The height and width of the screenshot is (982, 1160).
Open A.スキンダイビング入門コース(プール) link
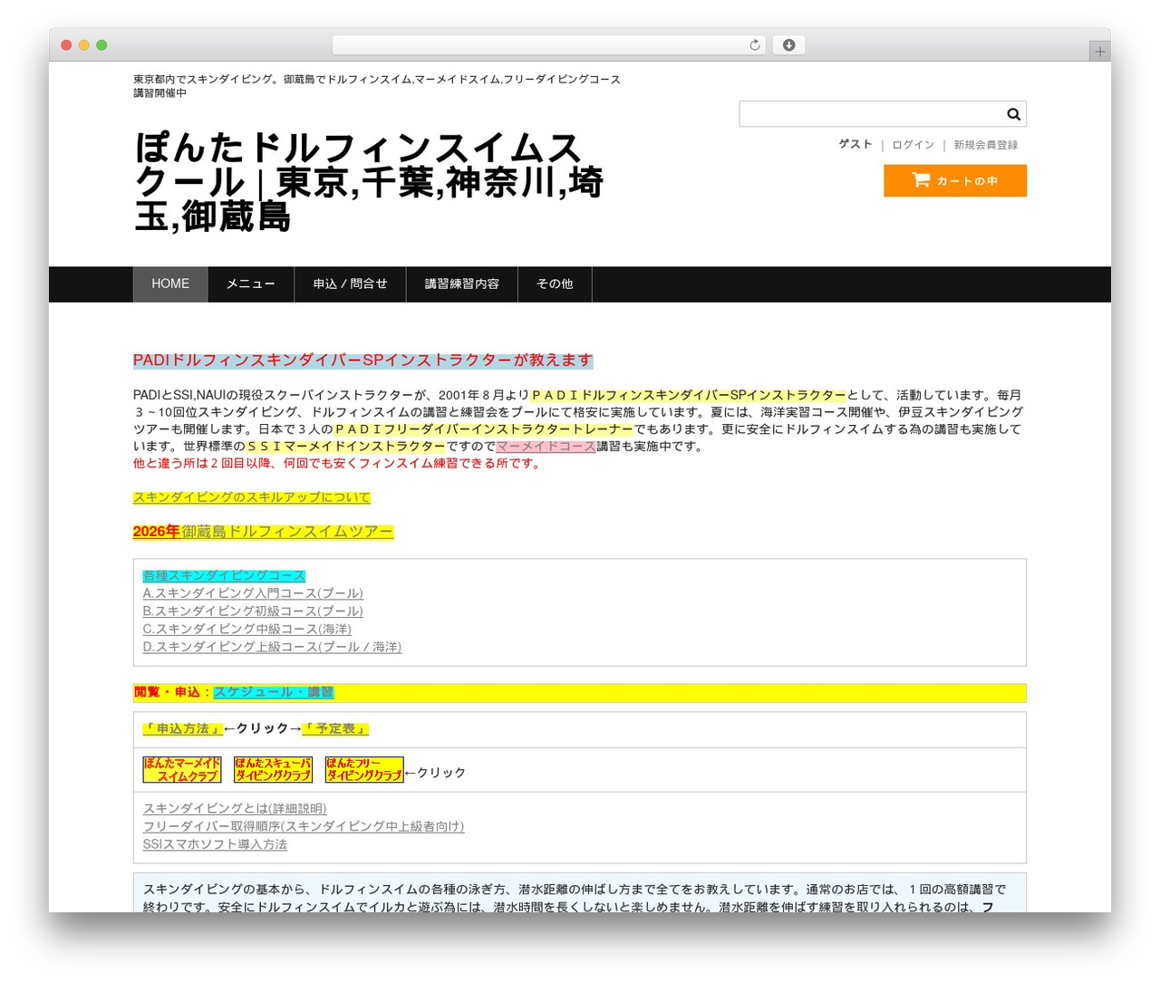pos(253,593)
